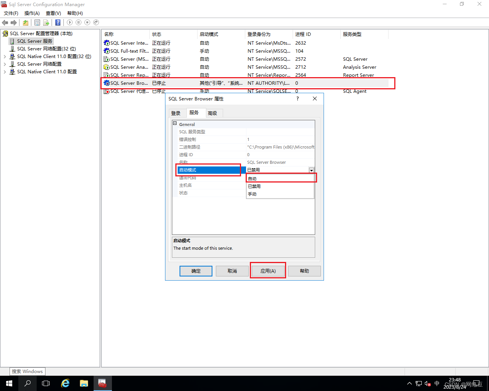
Task: Open the 操作(A) menu
Action: point(32,13)
